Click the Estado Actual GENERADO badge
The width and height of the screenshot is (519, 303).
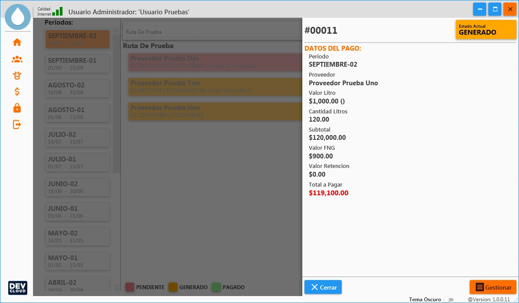[x=486, y=30]
